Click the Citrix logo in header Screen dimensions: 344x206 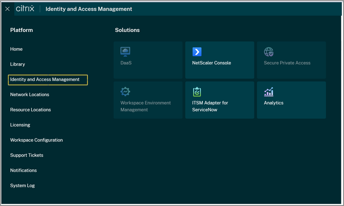[x=25, y=8]
